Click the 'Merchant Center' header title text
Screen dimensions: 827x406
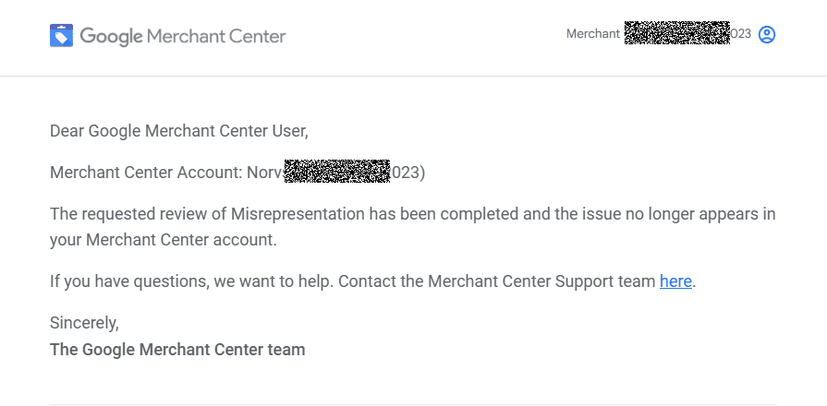tap(216, 36)
